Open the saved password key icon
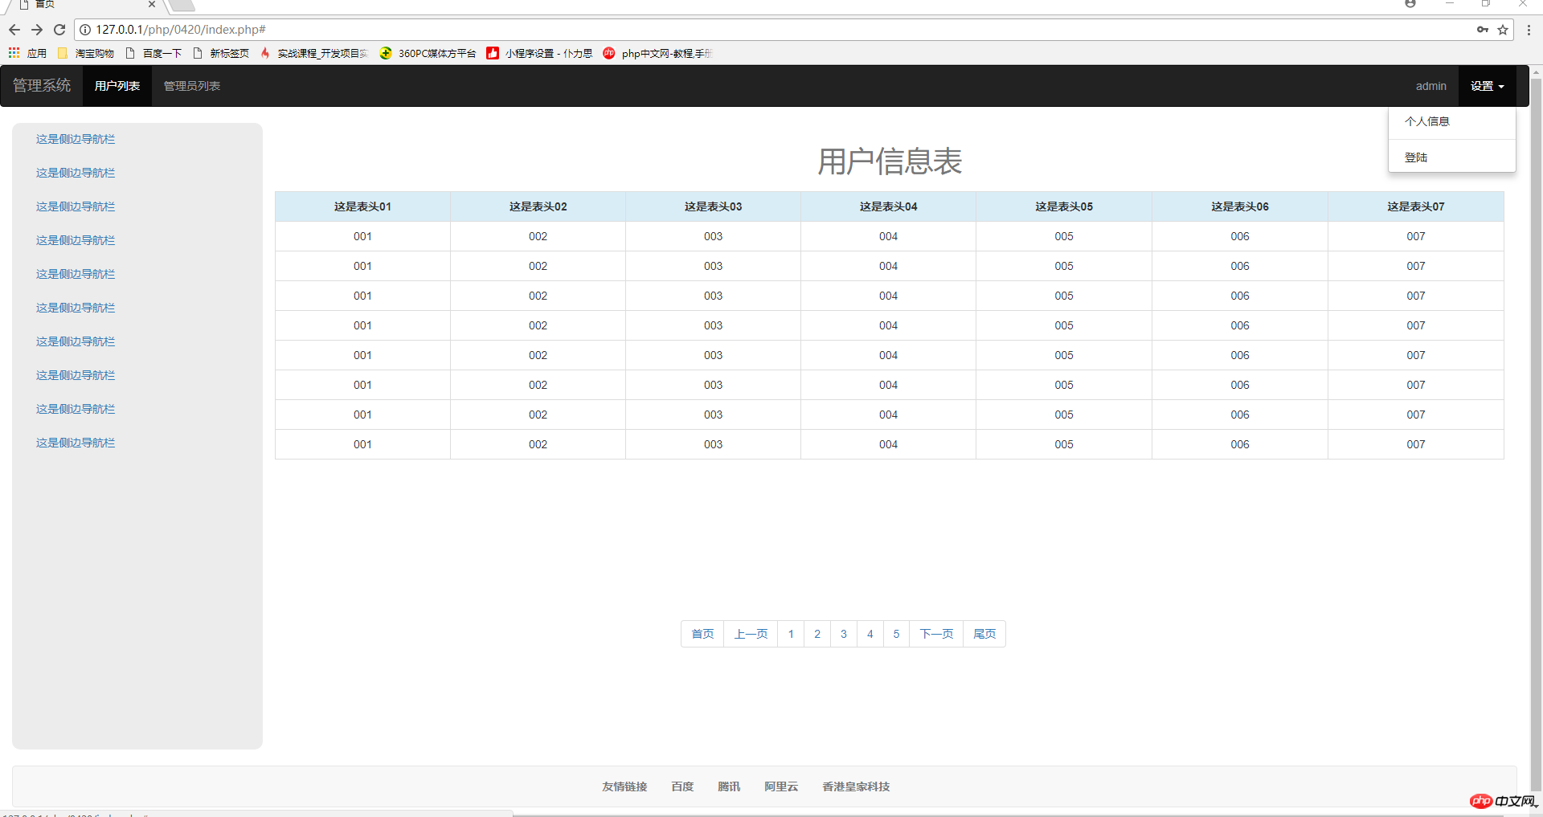 (1483, 30)
